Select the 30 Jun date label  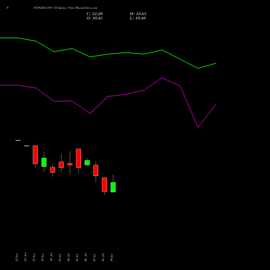click(51, 257)
